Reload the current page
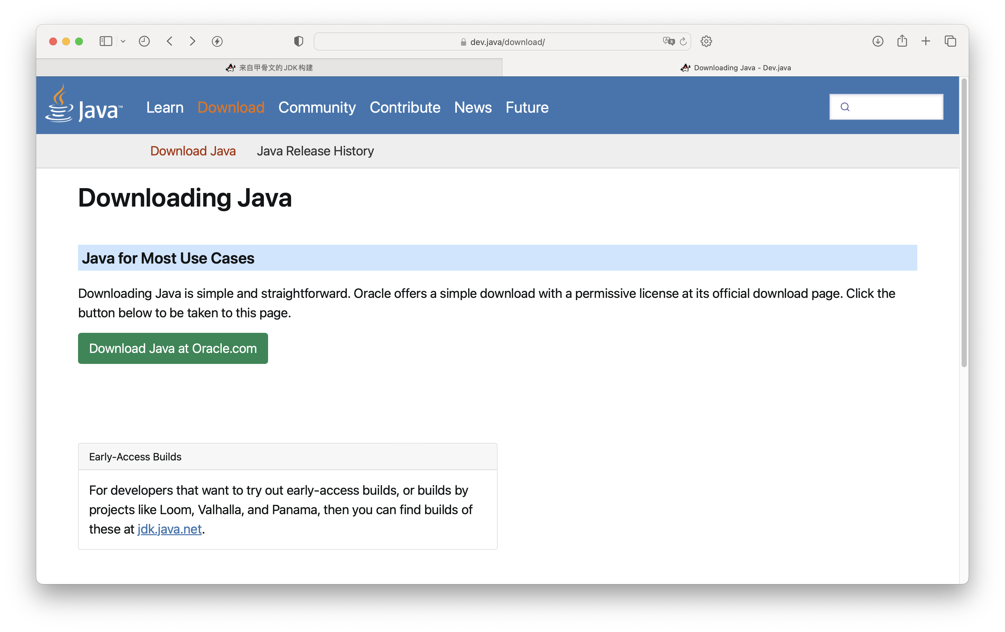Image resolution: width=1005 pixels, height=632 pixels. point(683,41)
